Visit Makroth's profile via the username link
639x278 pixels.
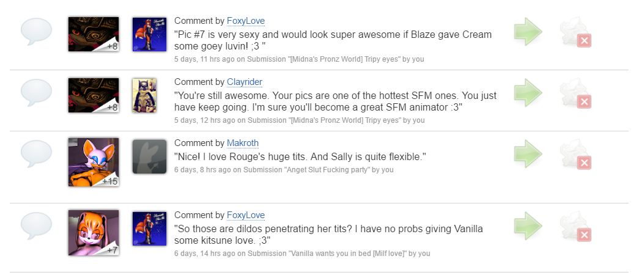coord(243,143)
